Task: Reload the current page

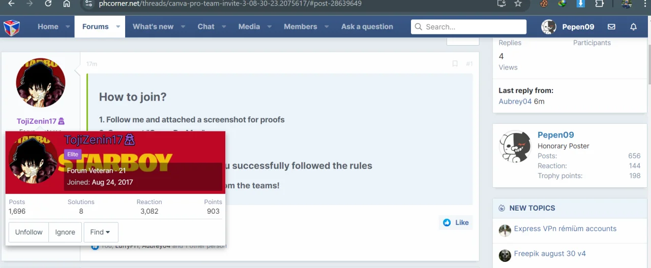Action: tap(48, 4)
